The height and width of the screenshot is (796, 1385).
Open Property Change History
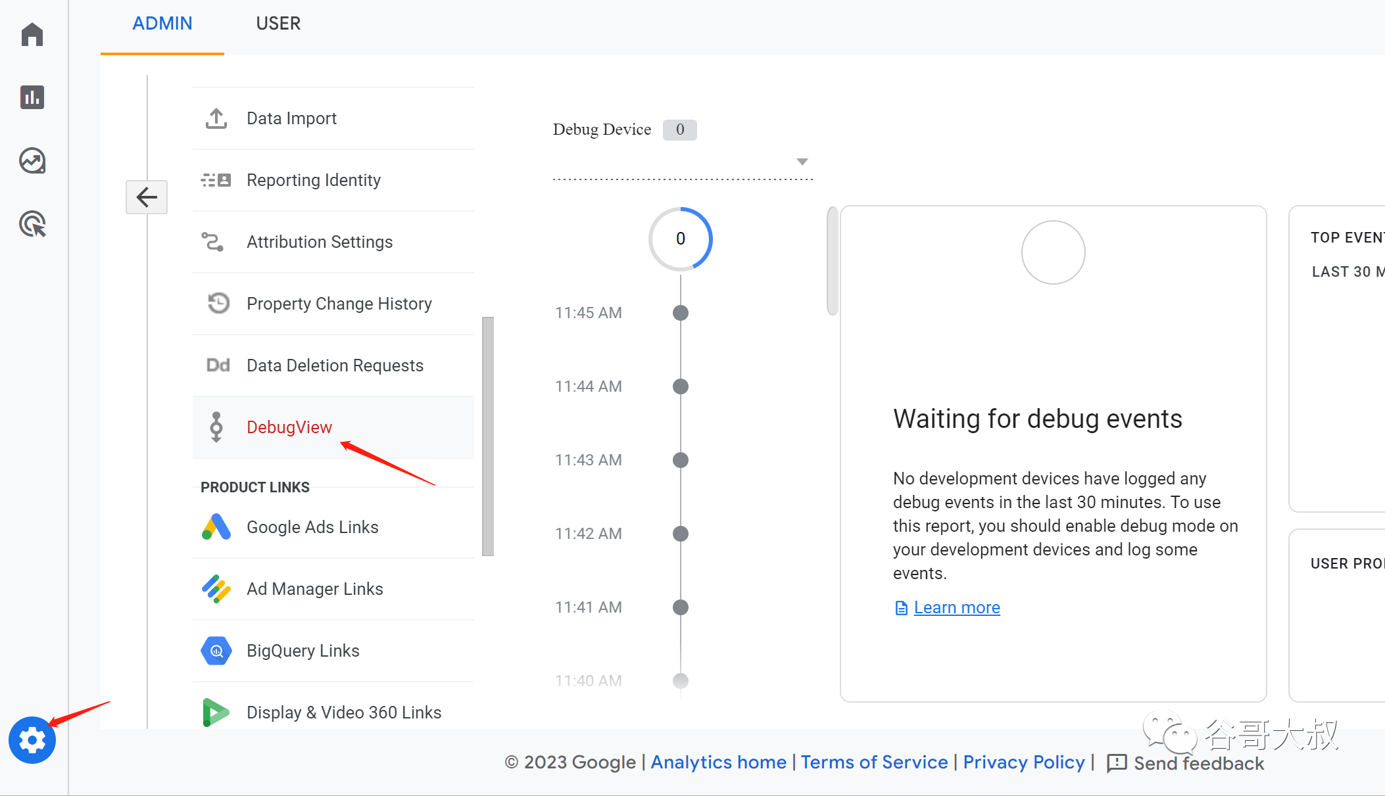pyautogui.click(x=339, y=304)
